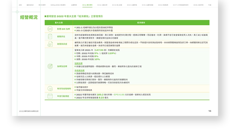The image size is (230, 140).
Task: Click the 重大主題 column header
Action: (x=59, y=23)
